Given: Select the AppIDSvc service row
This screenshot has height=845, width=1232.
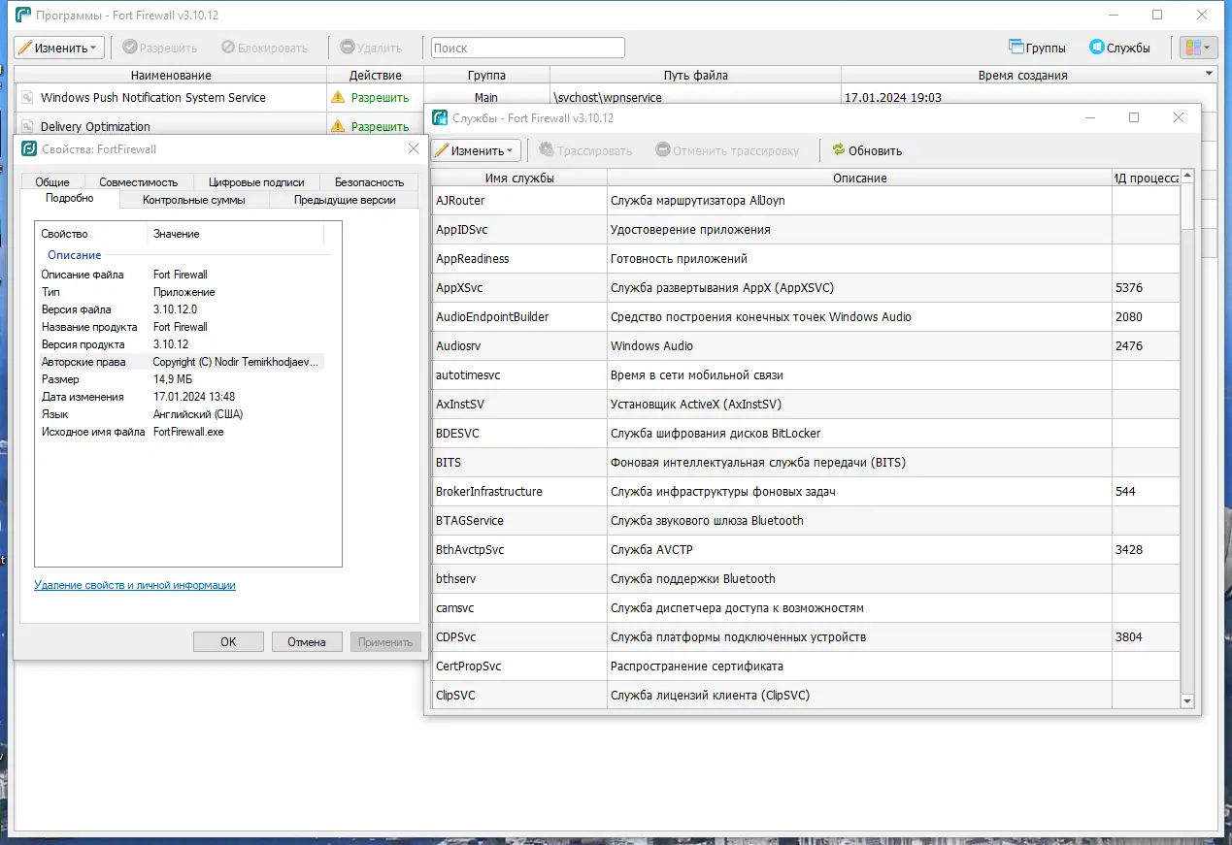Looking at the screenshot, I should 806,230.
